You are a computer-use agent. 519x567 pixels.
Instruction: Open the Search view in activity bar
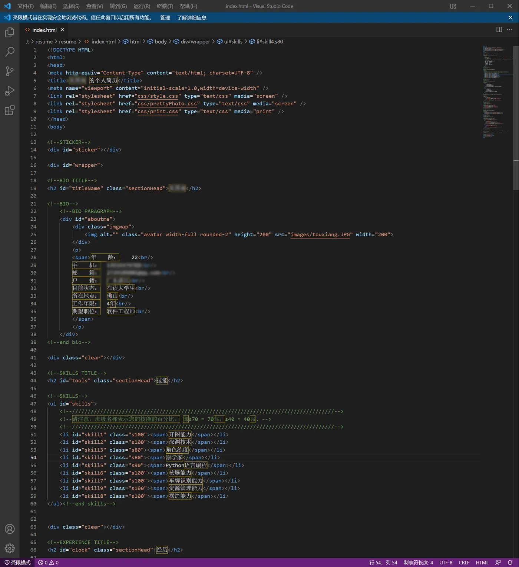coord(10,52)
